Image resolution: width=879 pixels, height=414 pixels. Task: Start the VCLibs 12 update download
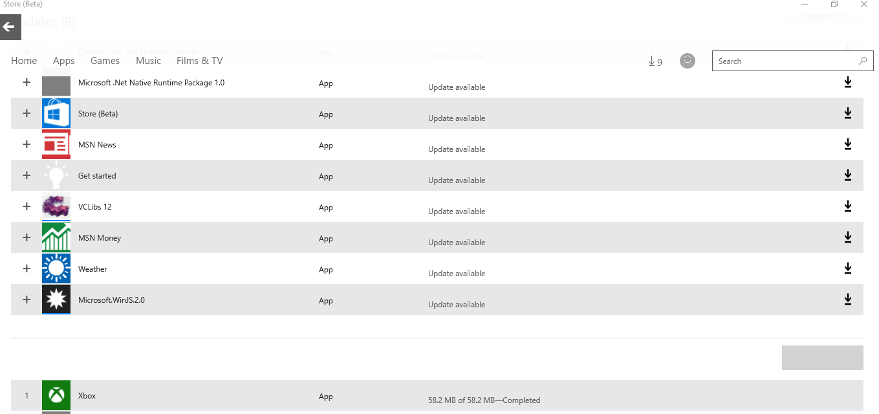847,206
